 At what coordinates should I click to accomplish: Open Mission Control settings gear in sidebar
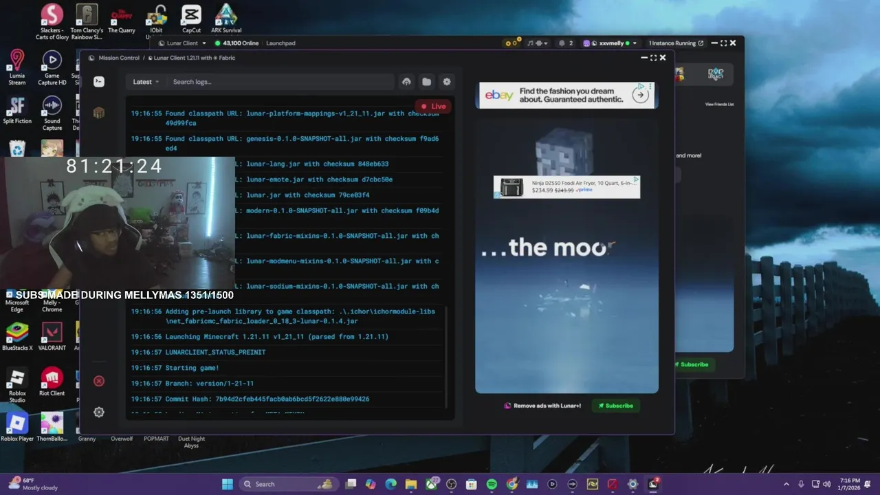(99, 412)
